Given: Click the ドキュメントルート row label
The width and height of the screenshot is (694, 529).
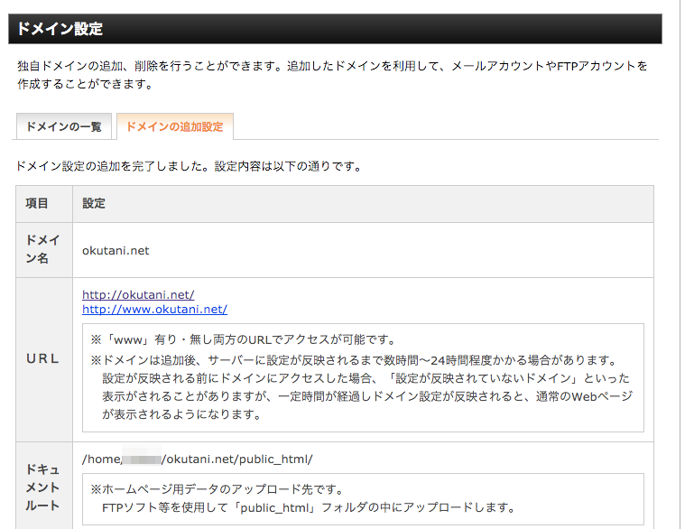Looking at the screenshot, I should coord(42,487).
